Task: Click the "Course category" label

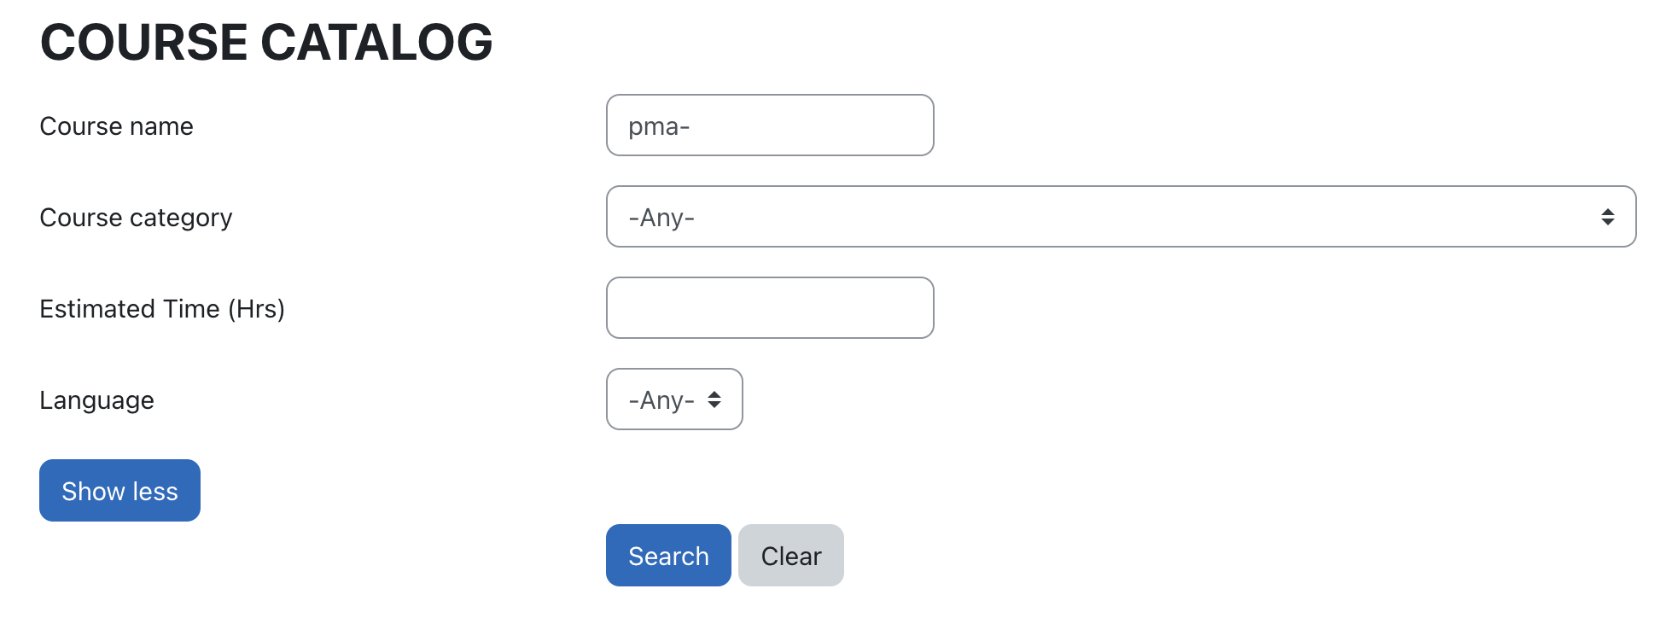Action: 136,218
